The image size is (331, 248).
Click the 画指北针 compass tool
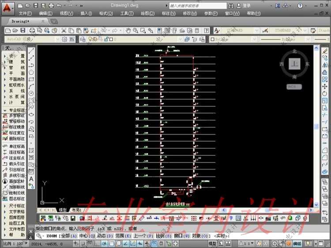[x=14, y=181]
